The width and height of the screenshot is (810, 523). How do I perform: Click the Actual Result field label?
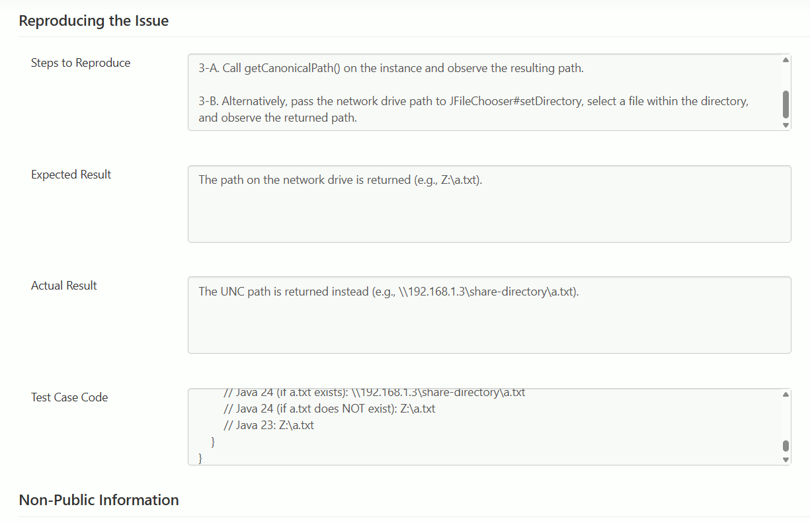pyautogui.click(x=64, y=286)
